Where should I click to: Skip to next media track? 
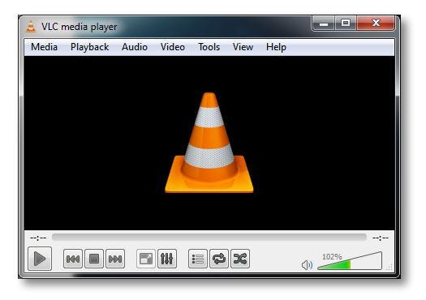point(115,259)
